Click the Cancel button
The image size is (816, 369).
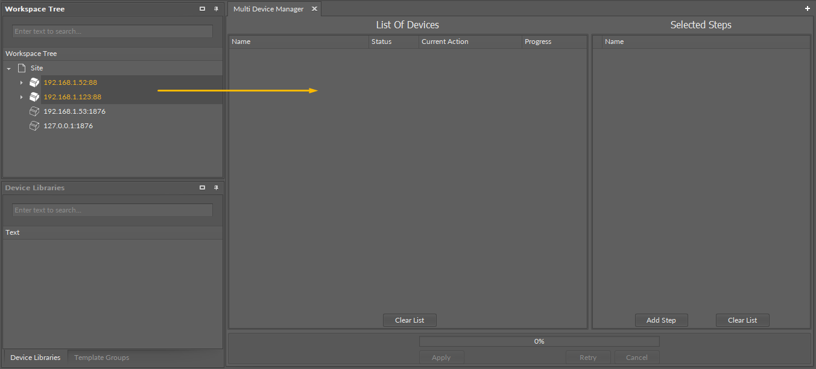coord(636,357)
